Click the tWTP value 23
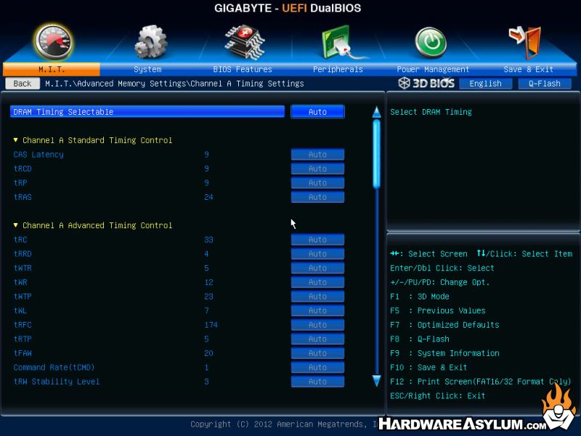Screen dimensions: 581x436 [208, 296]
